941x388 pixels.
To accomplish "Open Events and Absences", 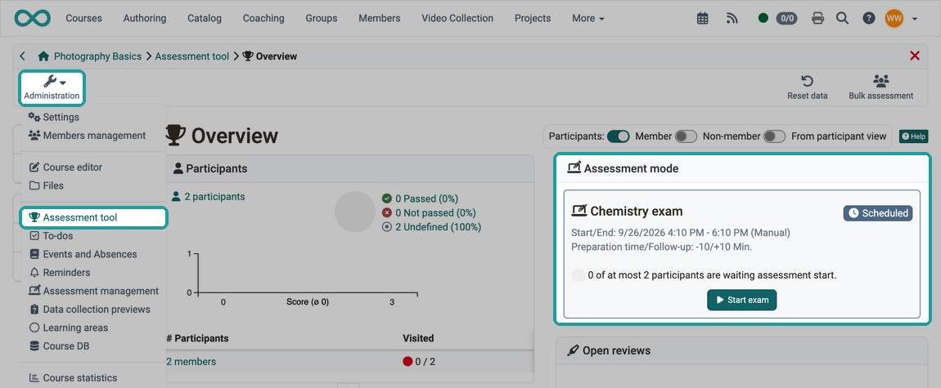I will pos(83,254).
